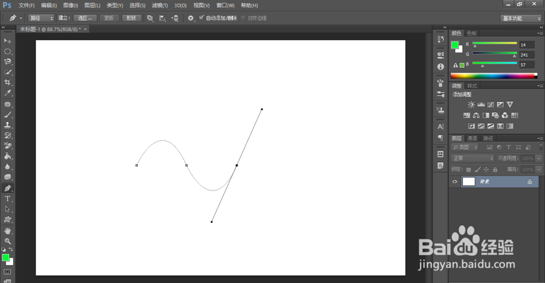Viewport: 545px width, 283px height.
Task: Click the color spectrum ramp
Action: tap(494, 76)
